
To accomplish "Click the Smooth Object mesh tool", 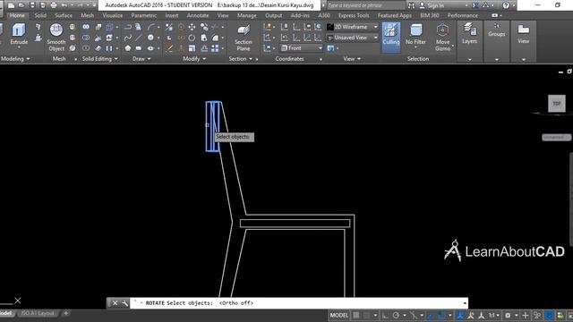I will tap(56, 38).
